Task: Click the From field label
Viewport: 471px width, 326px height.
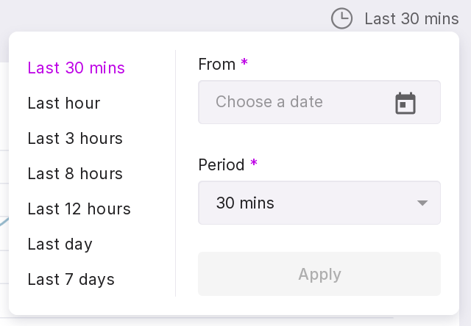Action: tap(217, 64)
